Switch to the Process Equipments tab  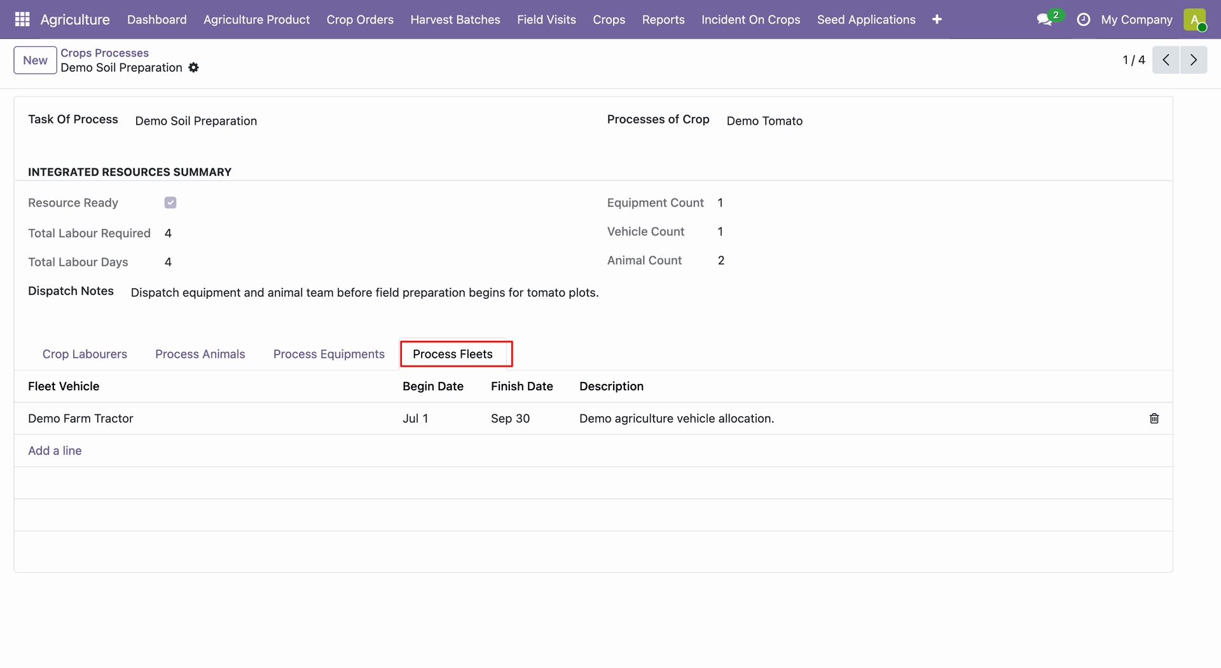click(x=329, y=354)
